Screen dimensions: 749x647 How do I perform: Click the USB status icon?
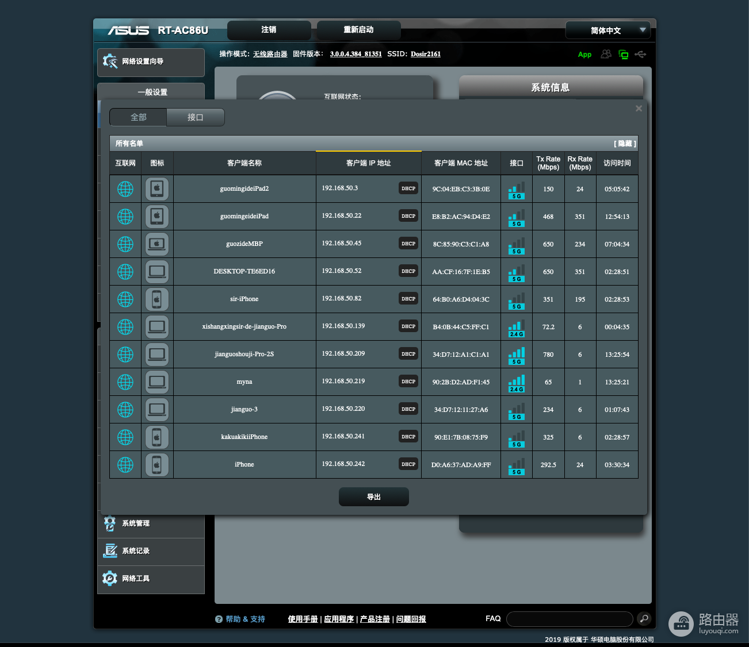[640, 54]
